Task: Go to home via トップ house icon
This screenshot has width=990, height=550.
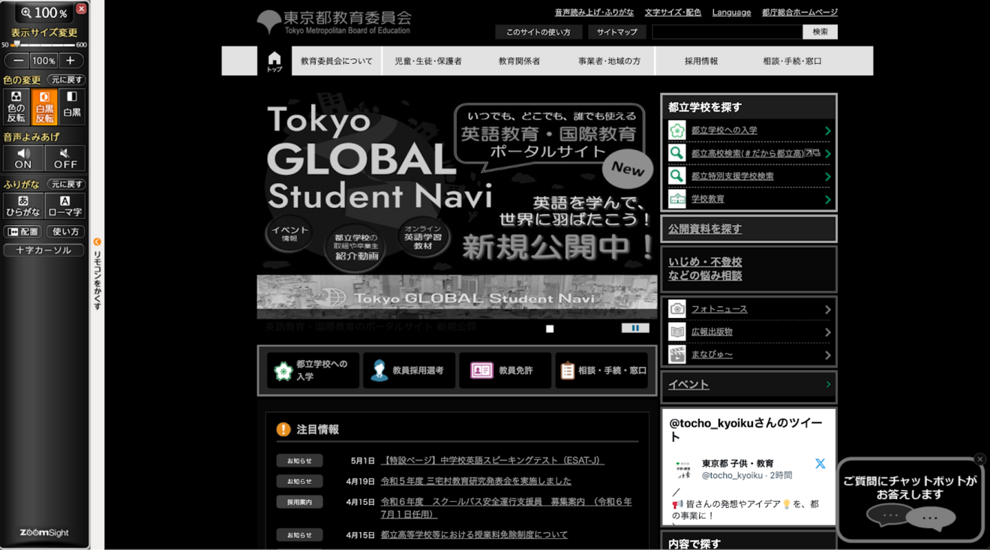Action: [x=274, y=62]
